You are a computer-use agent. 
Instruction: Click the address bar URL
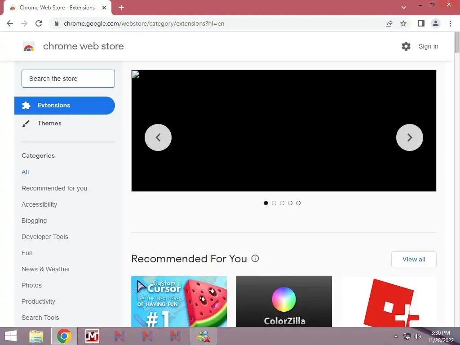pyautogui.click(x=144, y=23)
